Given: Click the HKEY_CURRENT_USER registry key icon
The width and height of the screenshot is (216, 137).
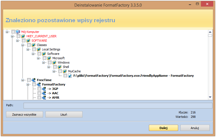Looking at the screenshot, I should (23, 36).
